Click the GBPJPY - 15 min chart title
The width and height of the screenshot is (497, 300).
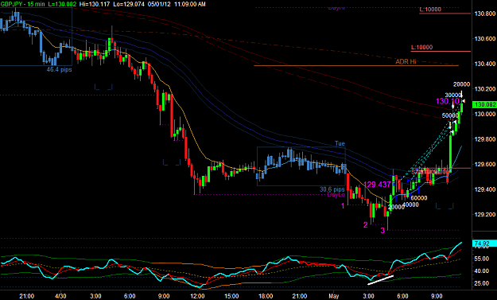point(23,4)
